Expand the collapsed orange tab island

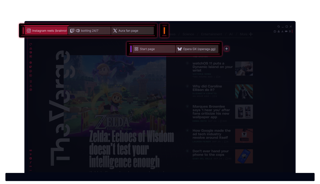coord(164,30)
